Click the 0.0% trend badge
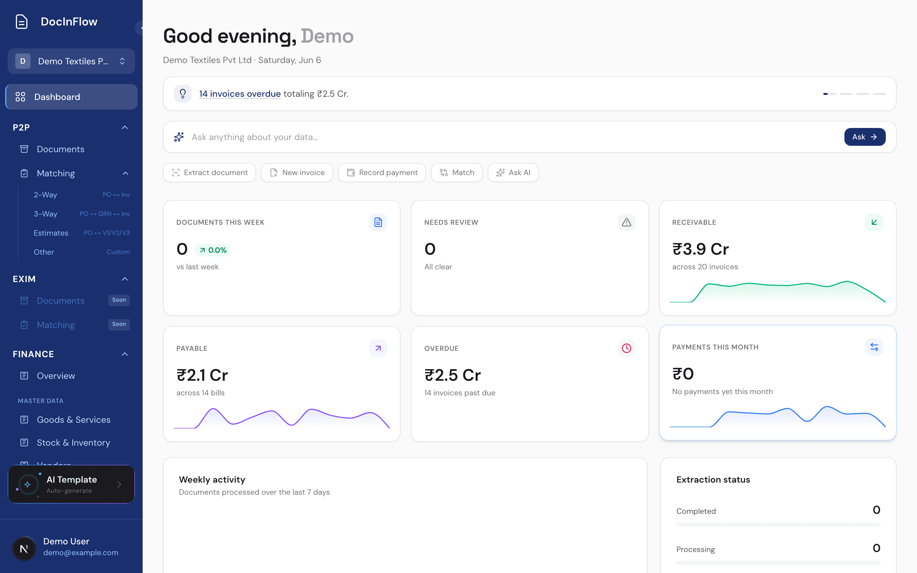Screen dimensions: 917x573 [213, 250]
